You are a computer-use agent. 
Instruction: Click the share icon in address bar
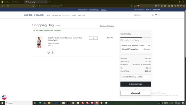tap(135, 6)
